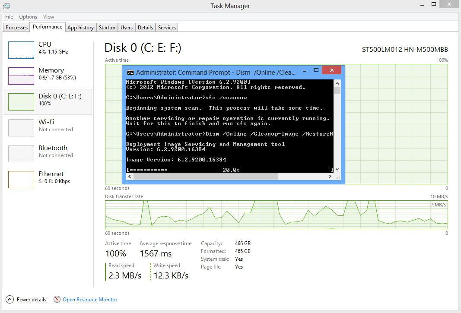This screenshot has height=313, width=461.
Task: Open the File menu
Action: coord(9,17)
